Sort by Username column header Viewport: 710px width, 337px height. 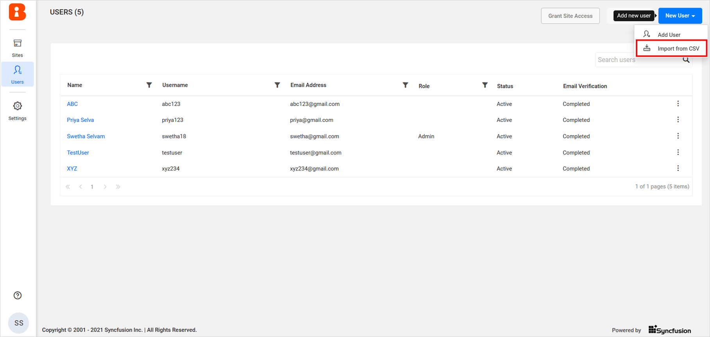175,85
